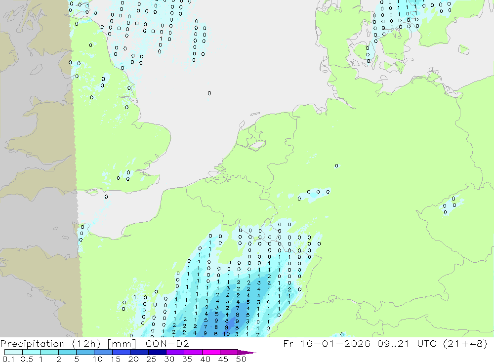Viewport: 494px width, 362px height.
Task: Click the 25–30 mm navy legend swatch
Action: click(x=157, y=352)
